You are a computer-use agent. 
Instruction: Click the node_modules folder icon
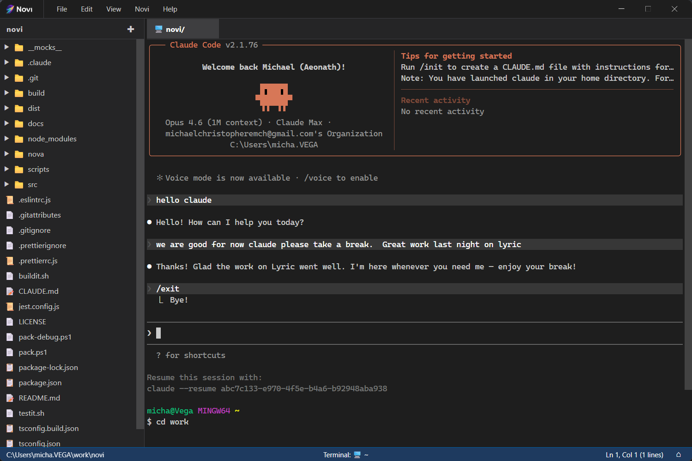(19, 139)
